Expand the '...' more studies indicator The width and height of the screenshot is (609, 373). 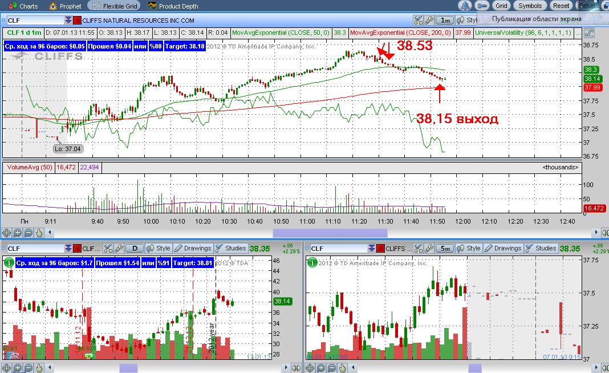pos(577,33)
